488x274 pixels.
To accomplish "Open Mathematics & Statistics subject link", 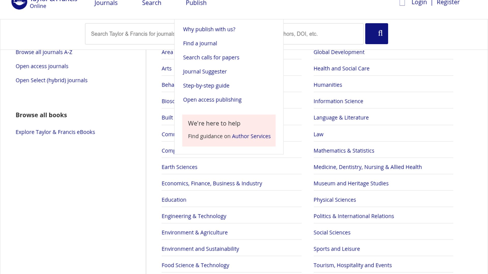I will pos(344,150).
